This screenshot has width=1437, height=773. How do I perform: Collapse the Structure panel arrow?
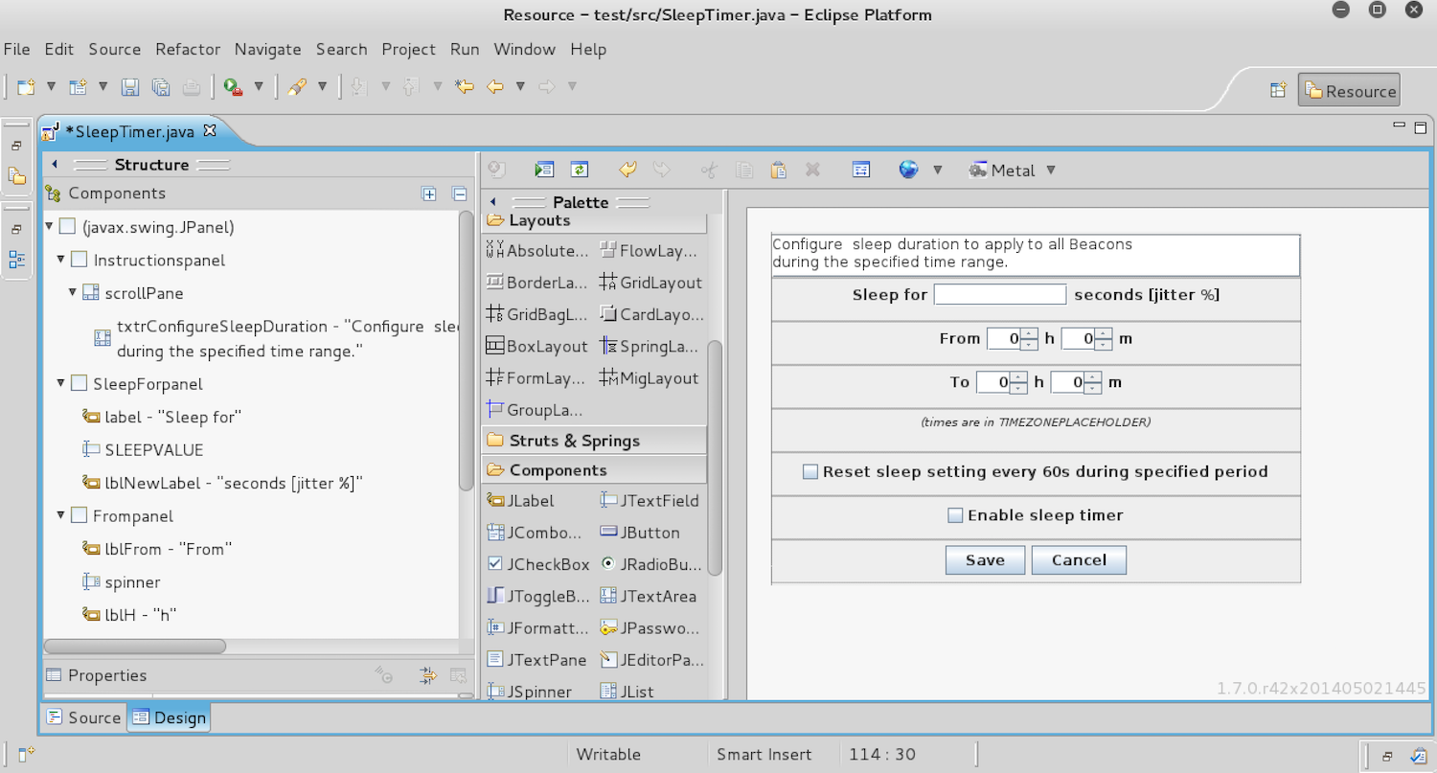point(55,164)
